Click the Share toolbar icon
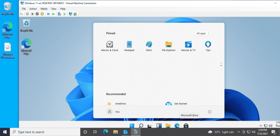The image size is (280, 136). (75, 14)
